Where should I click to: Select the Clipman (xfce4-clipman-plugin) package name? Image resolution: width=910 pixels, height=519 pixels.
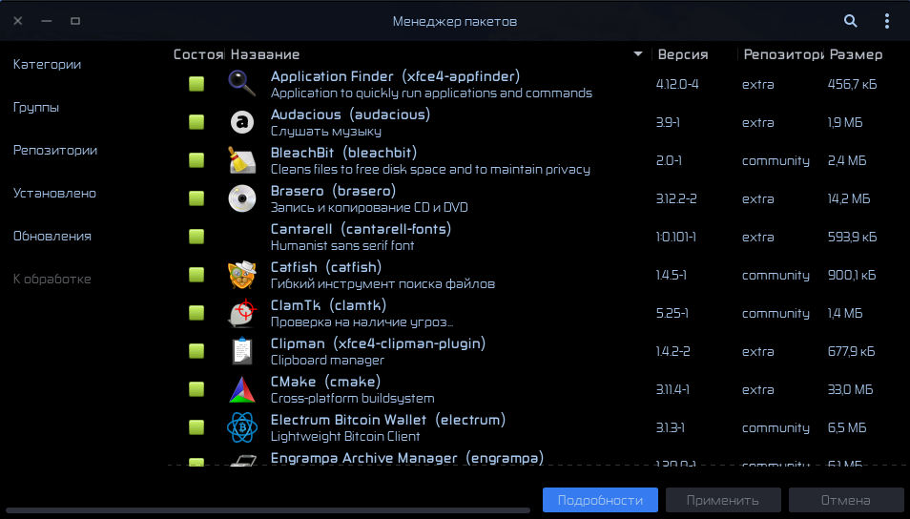coord(378,343)
